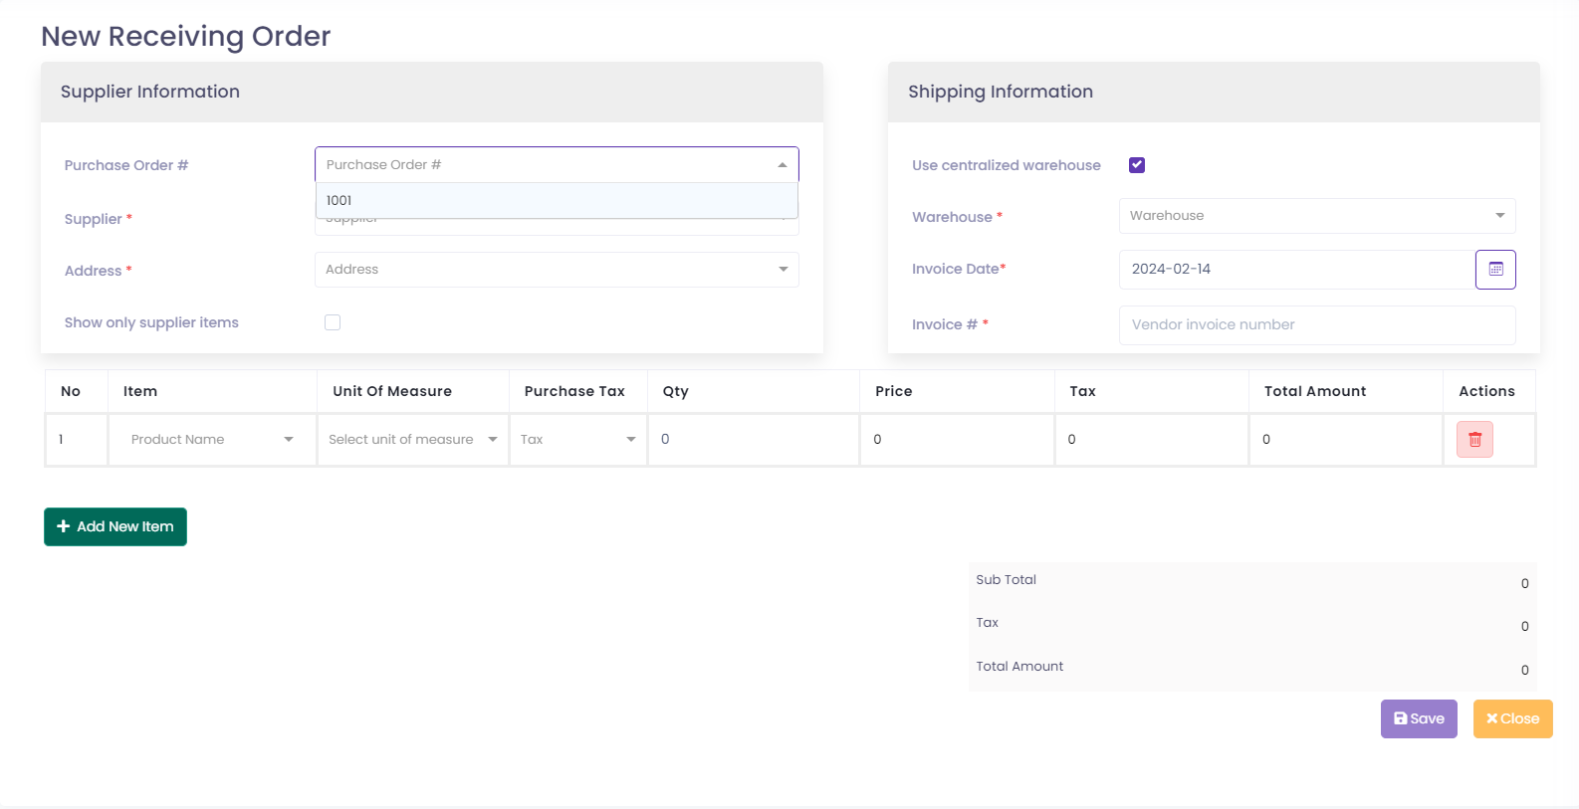Expand the Warehouse dropdown
The image size is (1579, 809).
click(x=1316, y=216)
